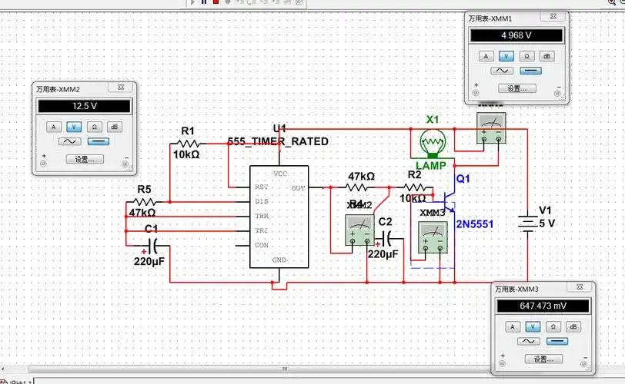The height and width of the screenshot is (384, 625).
Task: Select the V1 5 V battery source
Action: (527, 223)
